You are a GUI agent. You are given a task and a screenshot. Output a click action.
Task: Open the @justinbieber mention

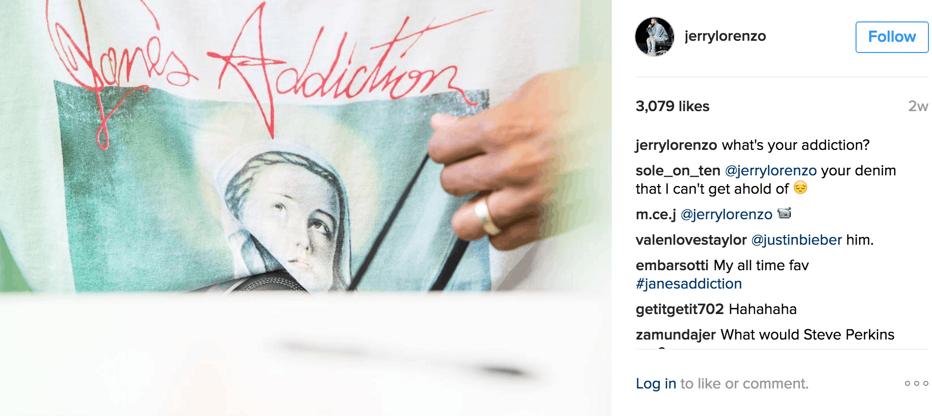796,240
